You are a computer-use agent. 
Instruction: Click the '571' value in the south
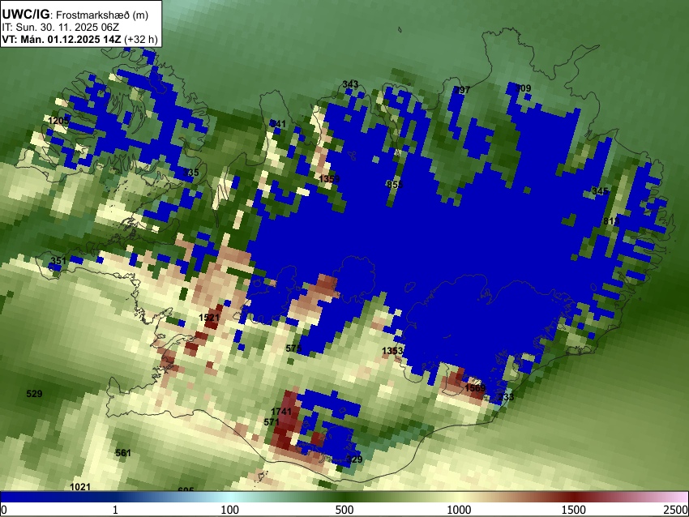tap(272, 422)
